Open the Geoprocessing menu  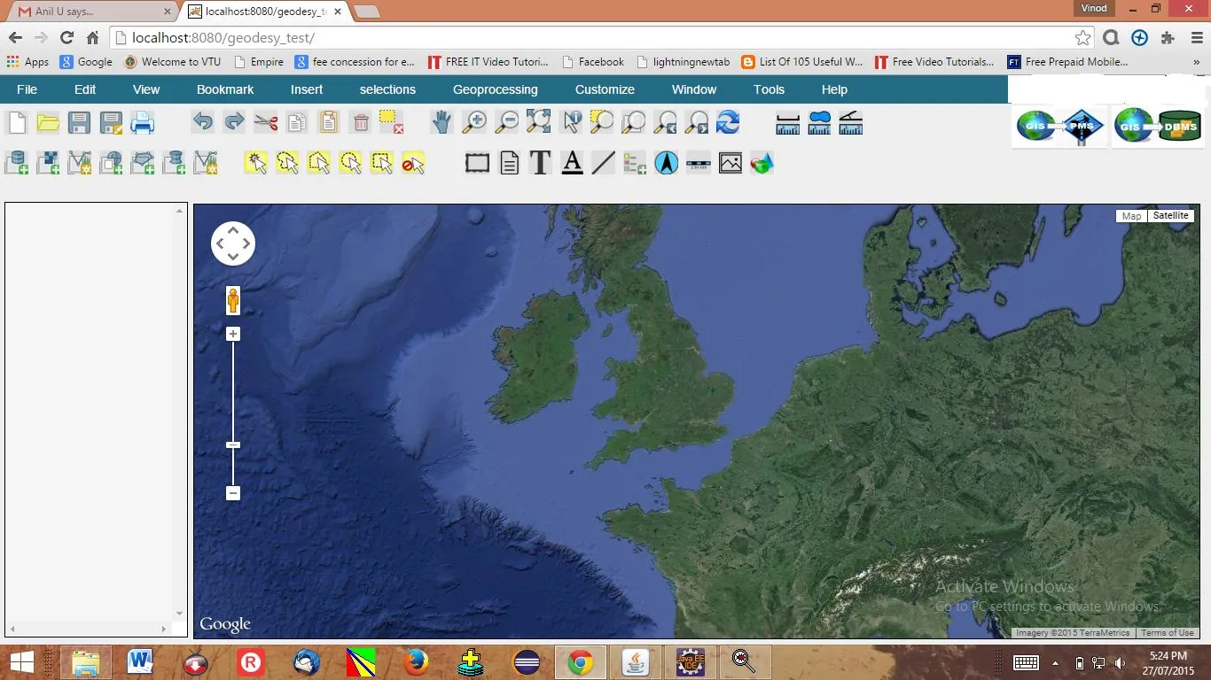tap(496, 89)
